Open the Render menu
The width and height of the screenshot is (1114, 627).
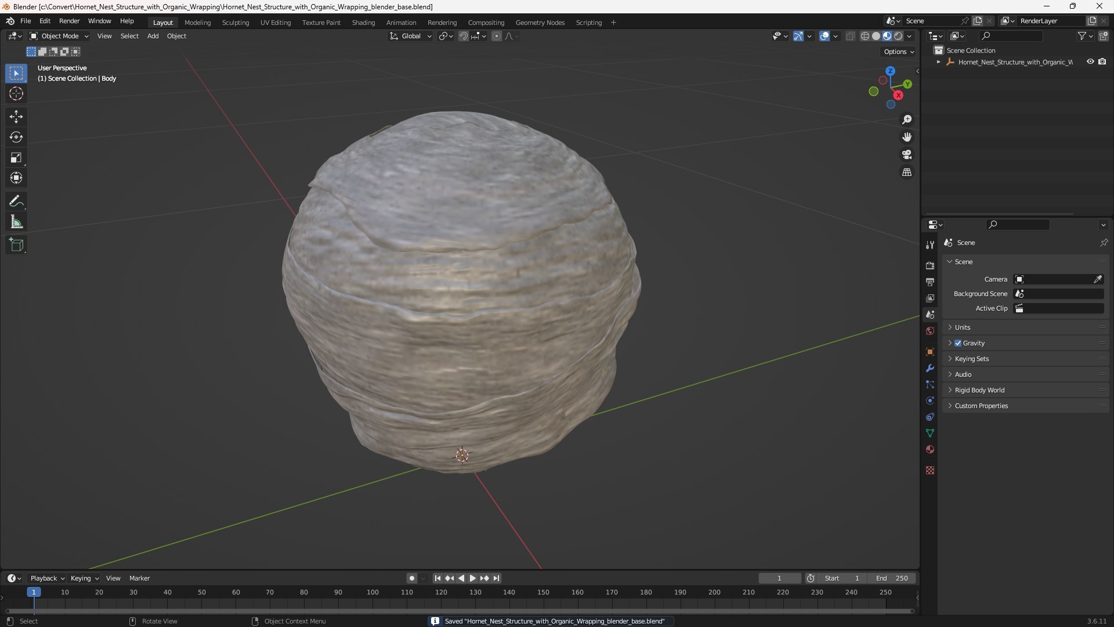(69, 21)
